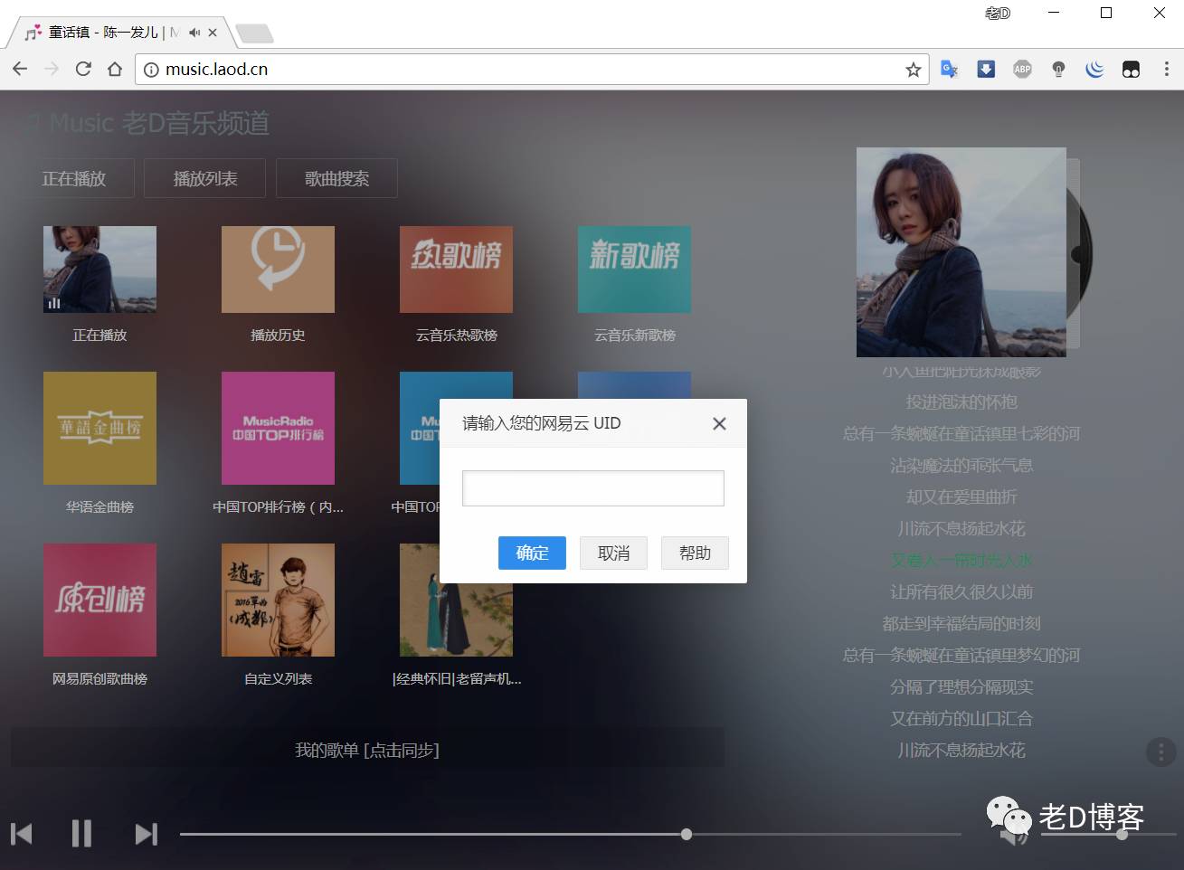View site info in address bar

click(151, 70)
